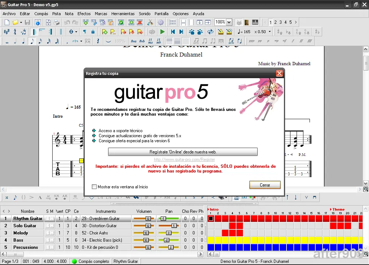
Task: Expand the tempo speed x 0.50 dropdown
Action: pyautogui.click(x=269, y=32)
